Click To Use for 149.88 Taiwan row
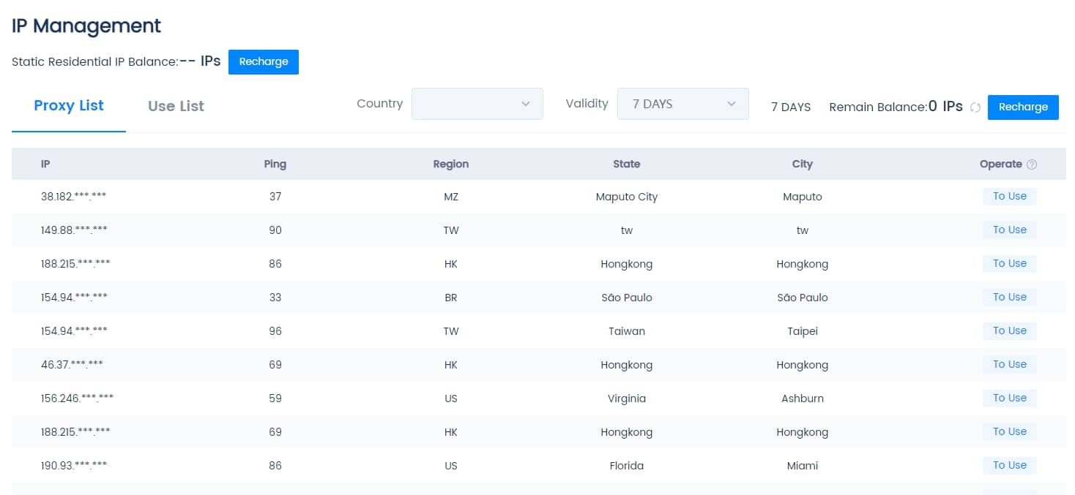 coord(1010,230)
